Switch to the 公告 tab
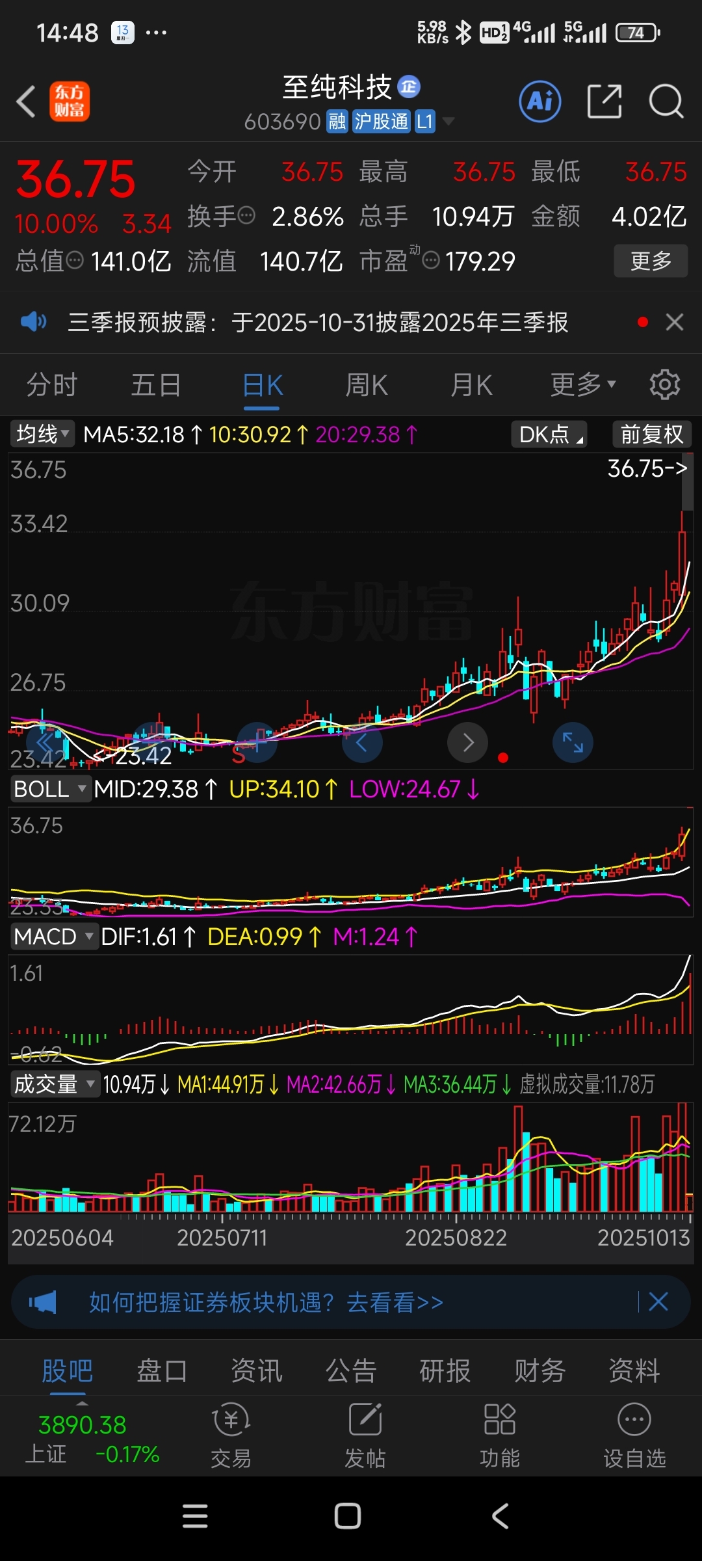 point(351,1371)
